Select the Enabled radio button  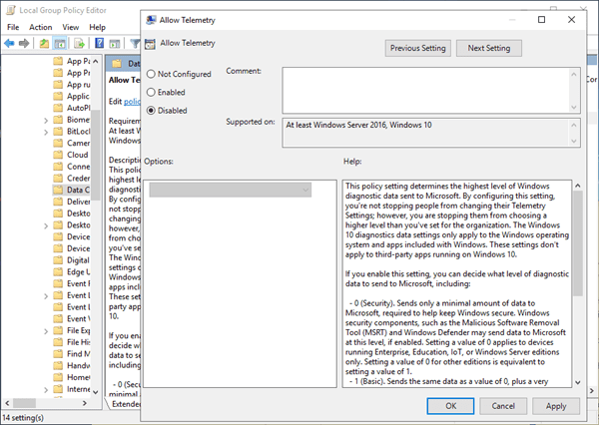point(151,92)
